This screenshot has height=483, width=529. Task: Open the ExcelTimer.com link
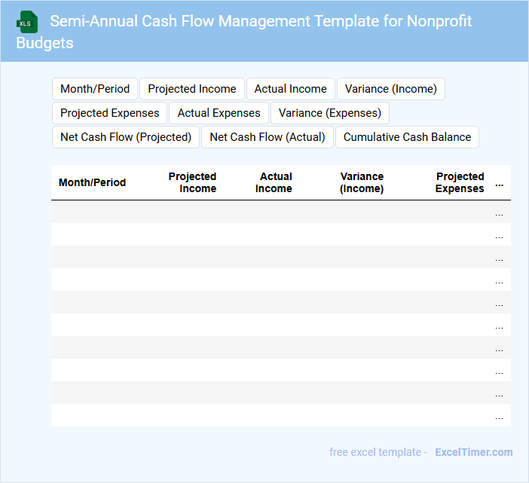click(474, 452)
